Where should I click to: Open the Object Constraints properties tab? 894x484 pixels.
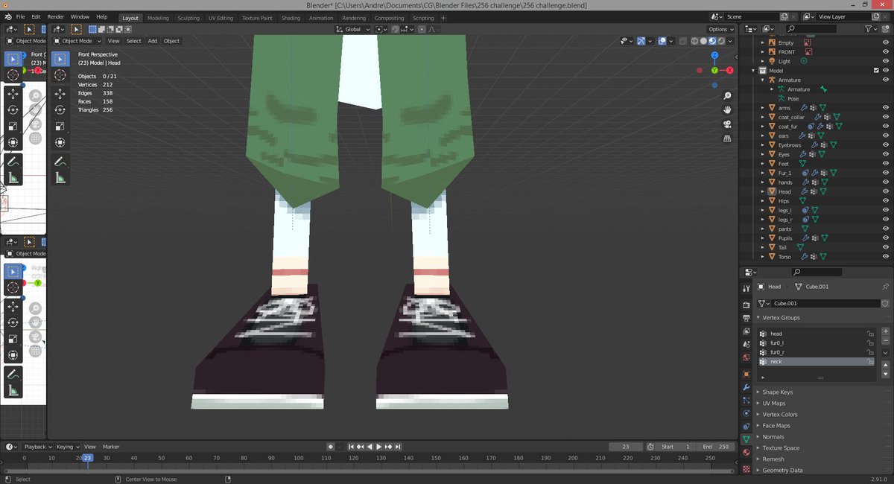point(746,426)
